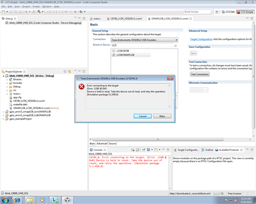The height and width of the screenshot is (204, 256).
Task: Click the Quick Access search field
Action: pyautogui.click(x=197, y=12)
